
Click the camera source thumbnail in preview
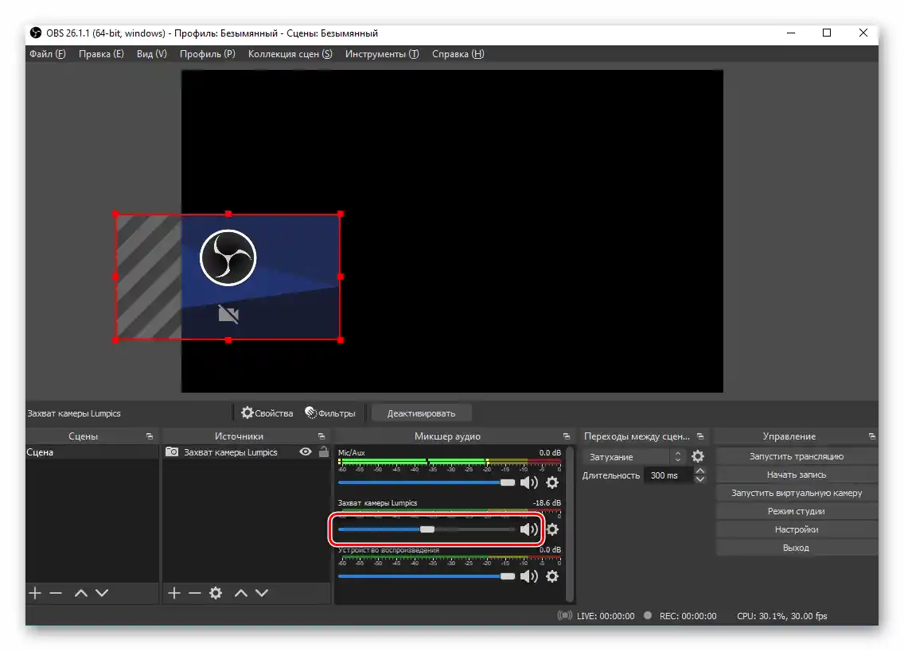click(x=228, y=277)
